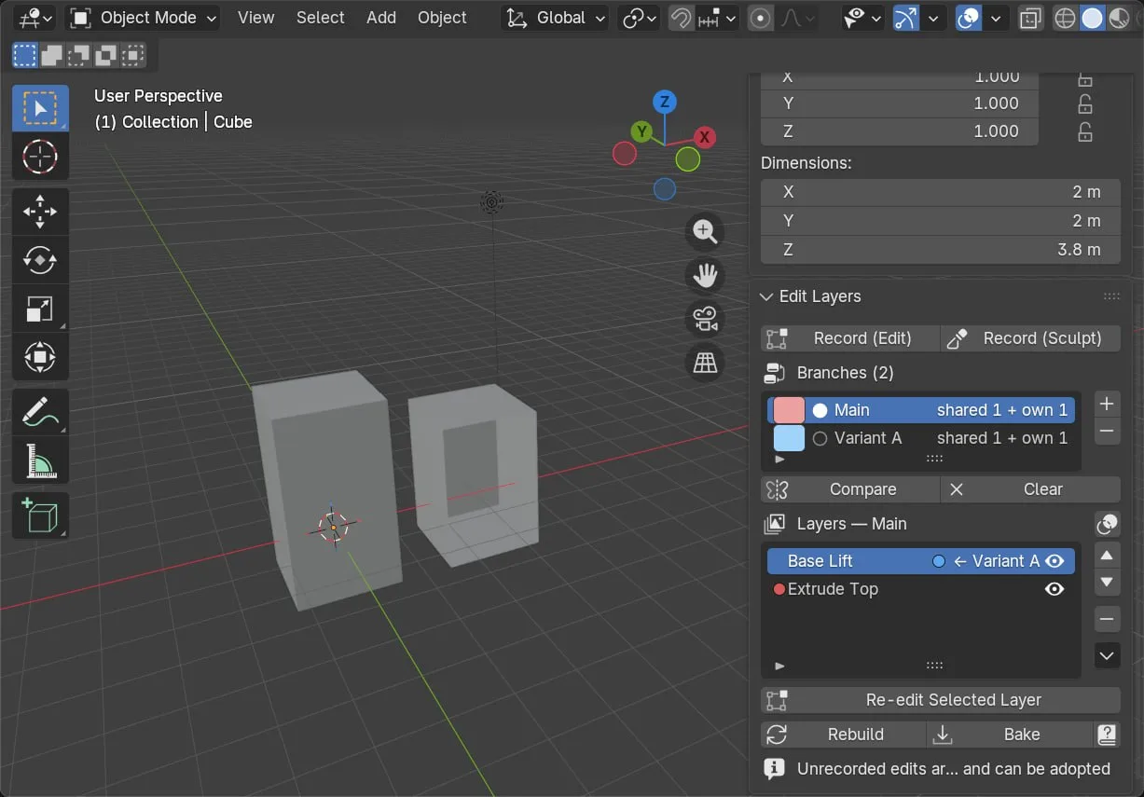Toggle viewport gizmos display
1144x797 pixels.
pyautogui.click(x=904, y=18)
